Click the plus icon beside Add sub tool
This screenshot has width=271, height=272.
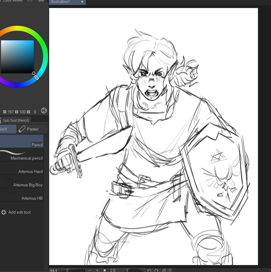(x=4, y=212)
